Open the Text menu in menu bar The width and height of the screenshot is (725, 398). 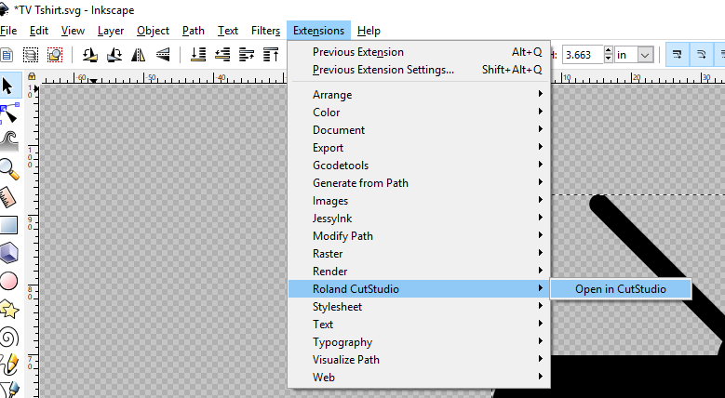coord(228,31)
